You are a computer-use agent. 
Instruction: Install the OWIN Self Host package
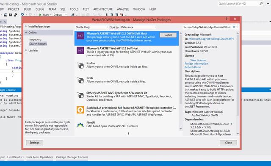[x=168, y=35]
